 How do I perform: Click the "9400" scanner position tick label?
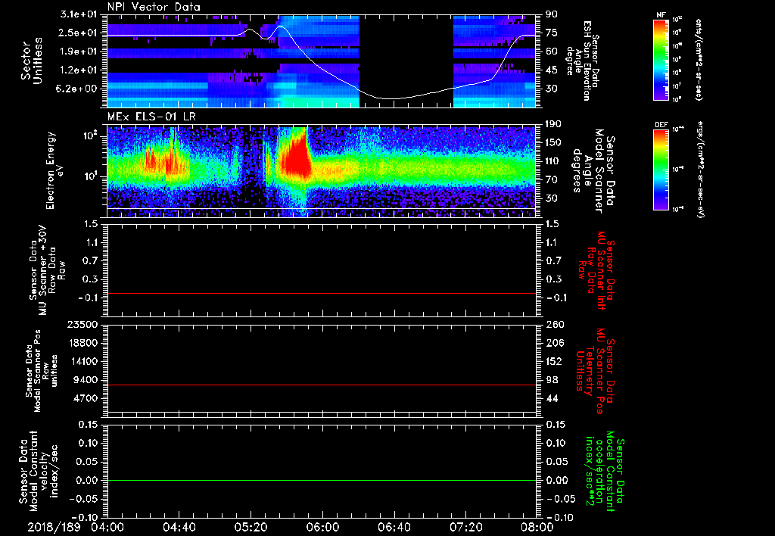tap(86, 380)
